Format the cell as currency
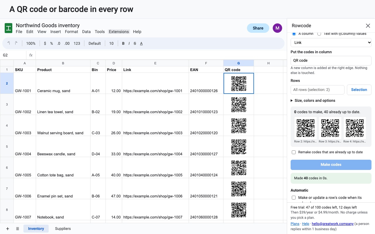 [x=45, y=43]
